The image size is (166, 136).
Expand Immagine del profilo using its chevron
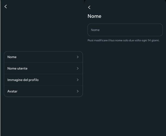click(78, 80)
